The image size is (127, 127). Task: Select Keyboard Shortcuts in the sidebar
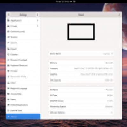coord(23,66)
